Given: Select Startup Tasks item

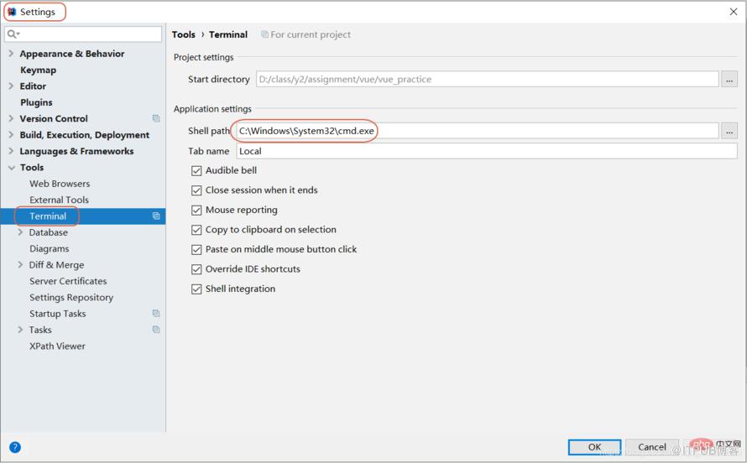Looking at the screenshot, I should [x=58, y=314].
